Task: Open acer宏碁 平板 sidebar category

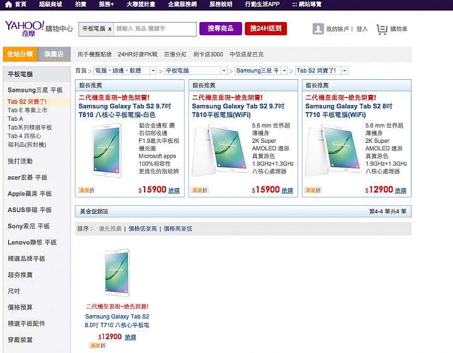Action: point(28,177)
